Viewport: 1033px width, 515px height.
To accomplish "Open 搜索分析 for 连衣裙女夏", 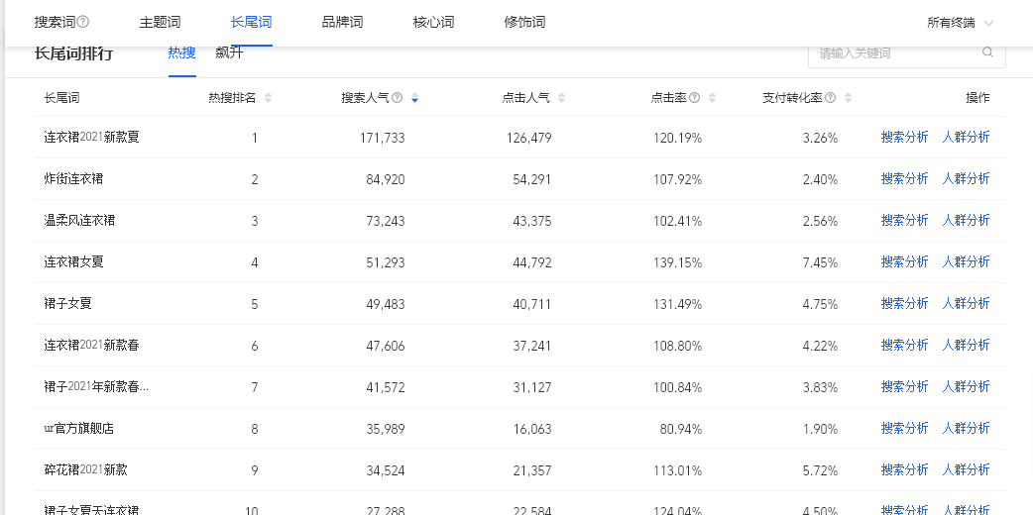I will [904, 261].
